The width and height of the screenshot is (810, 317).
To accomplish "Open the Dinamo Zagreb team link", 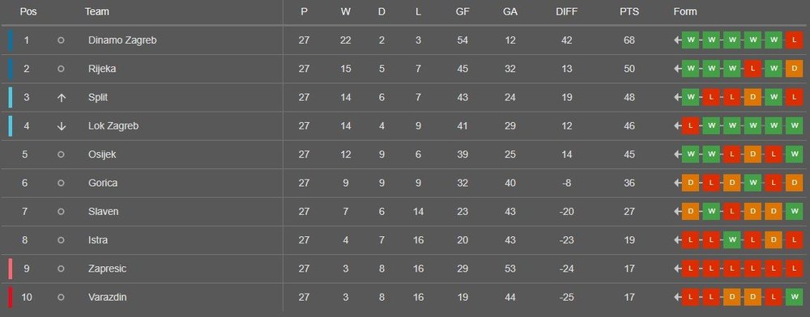I will [x=122, y=40].
